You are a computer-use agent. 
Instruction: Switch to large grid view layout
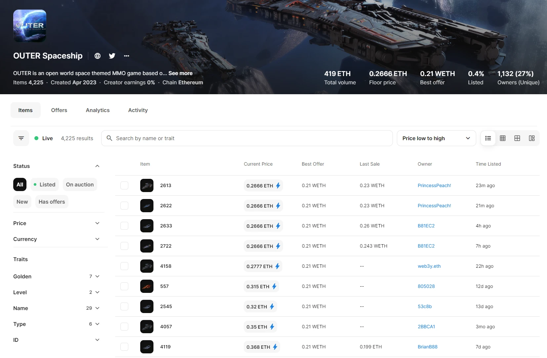tap(517, 138)
